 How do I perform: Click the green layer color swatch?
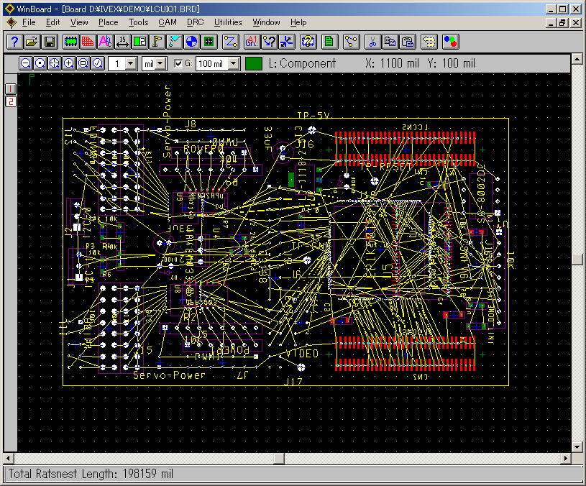[254, 63]
